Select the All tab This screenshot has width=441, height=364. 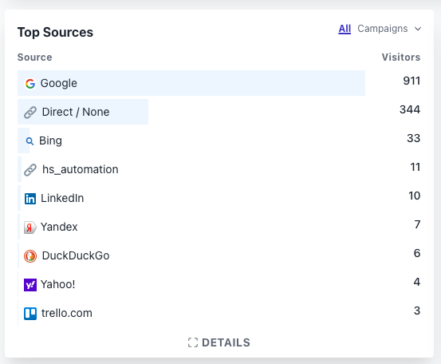point(345,29)
